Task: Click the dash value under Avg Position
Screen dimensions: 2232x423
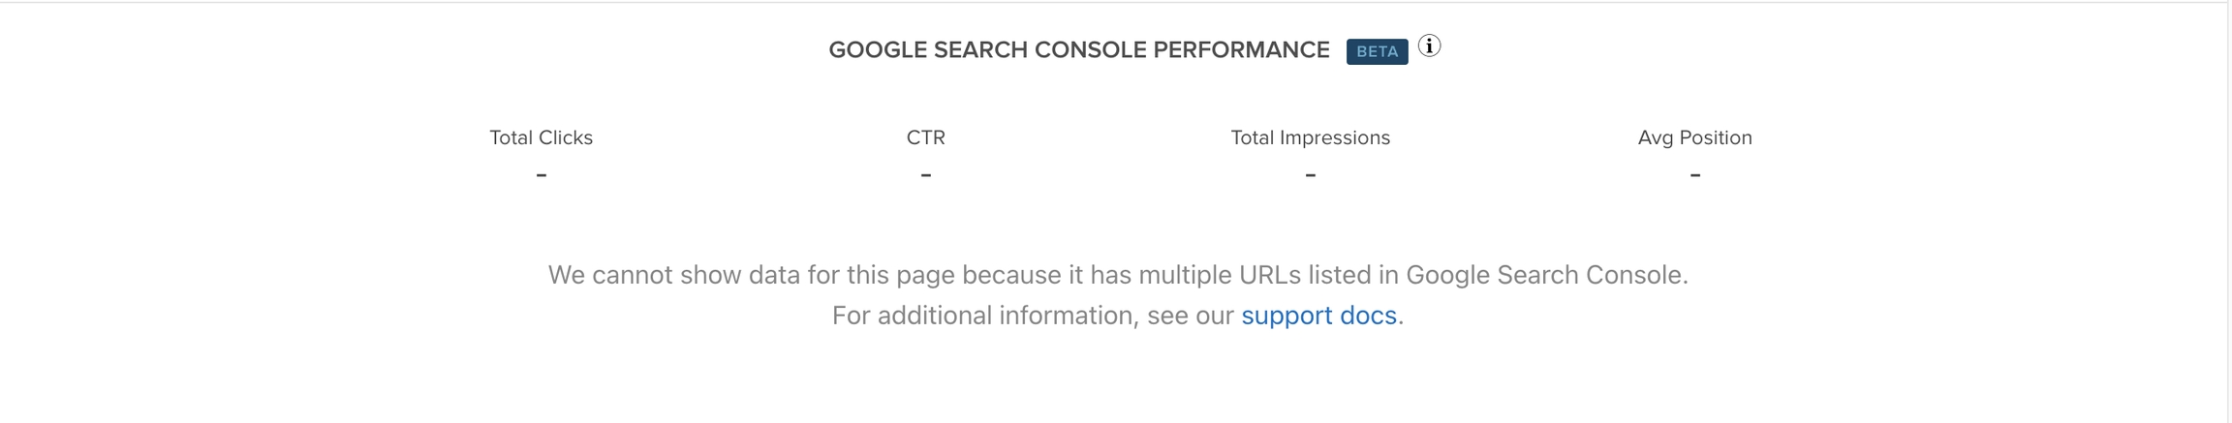Action: click(1694, 175)
